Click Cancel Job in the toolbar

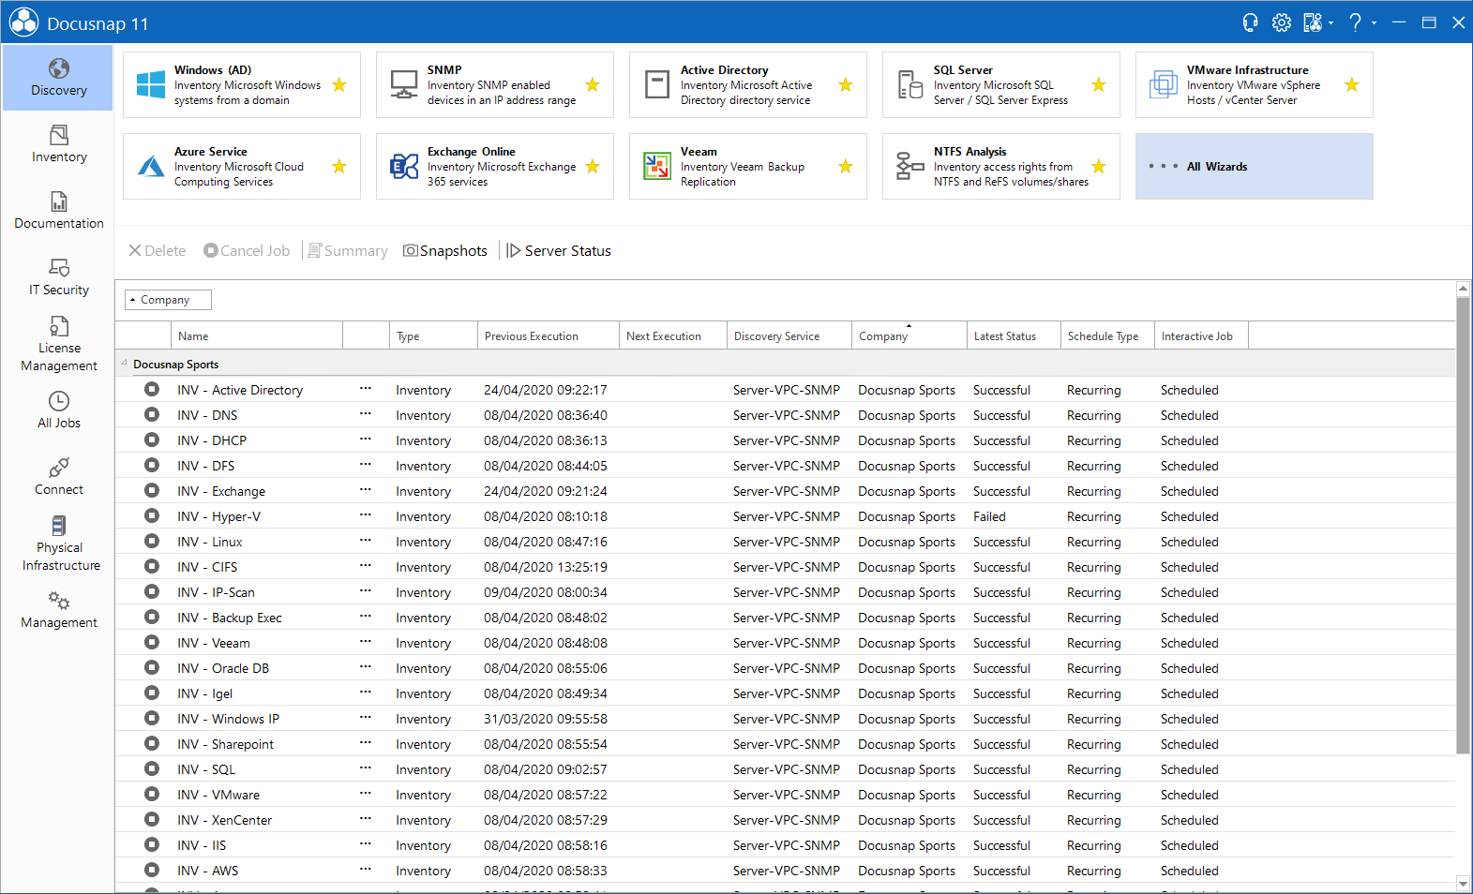[x=247, y=250]
